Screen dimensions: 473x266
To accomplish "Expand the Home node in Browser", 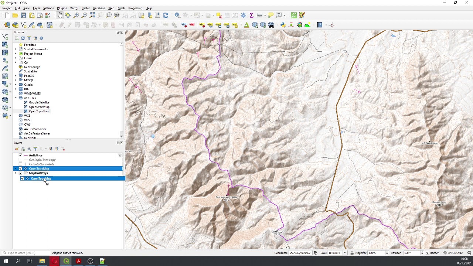I will [16, 58].
